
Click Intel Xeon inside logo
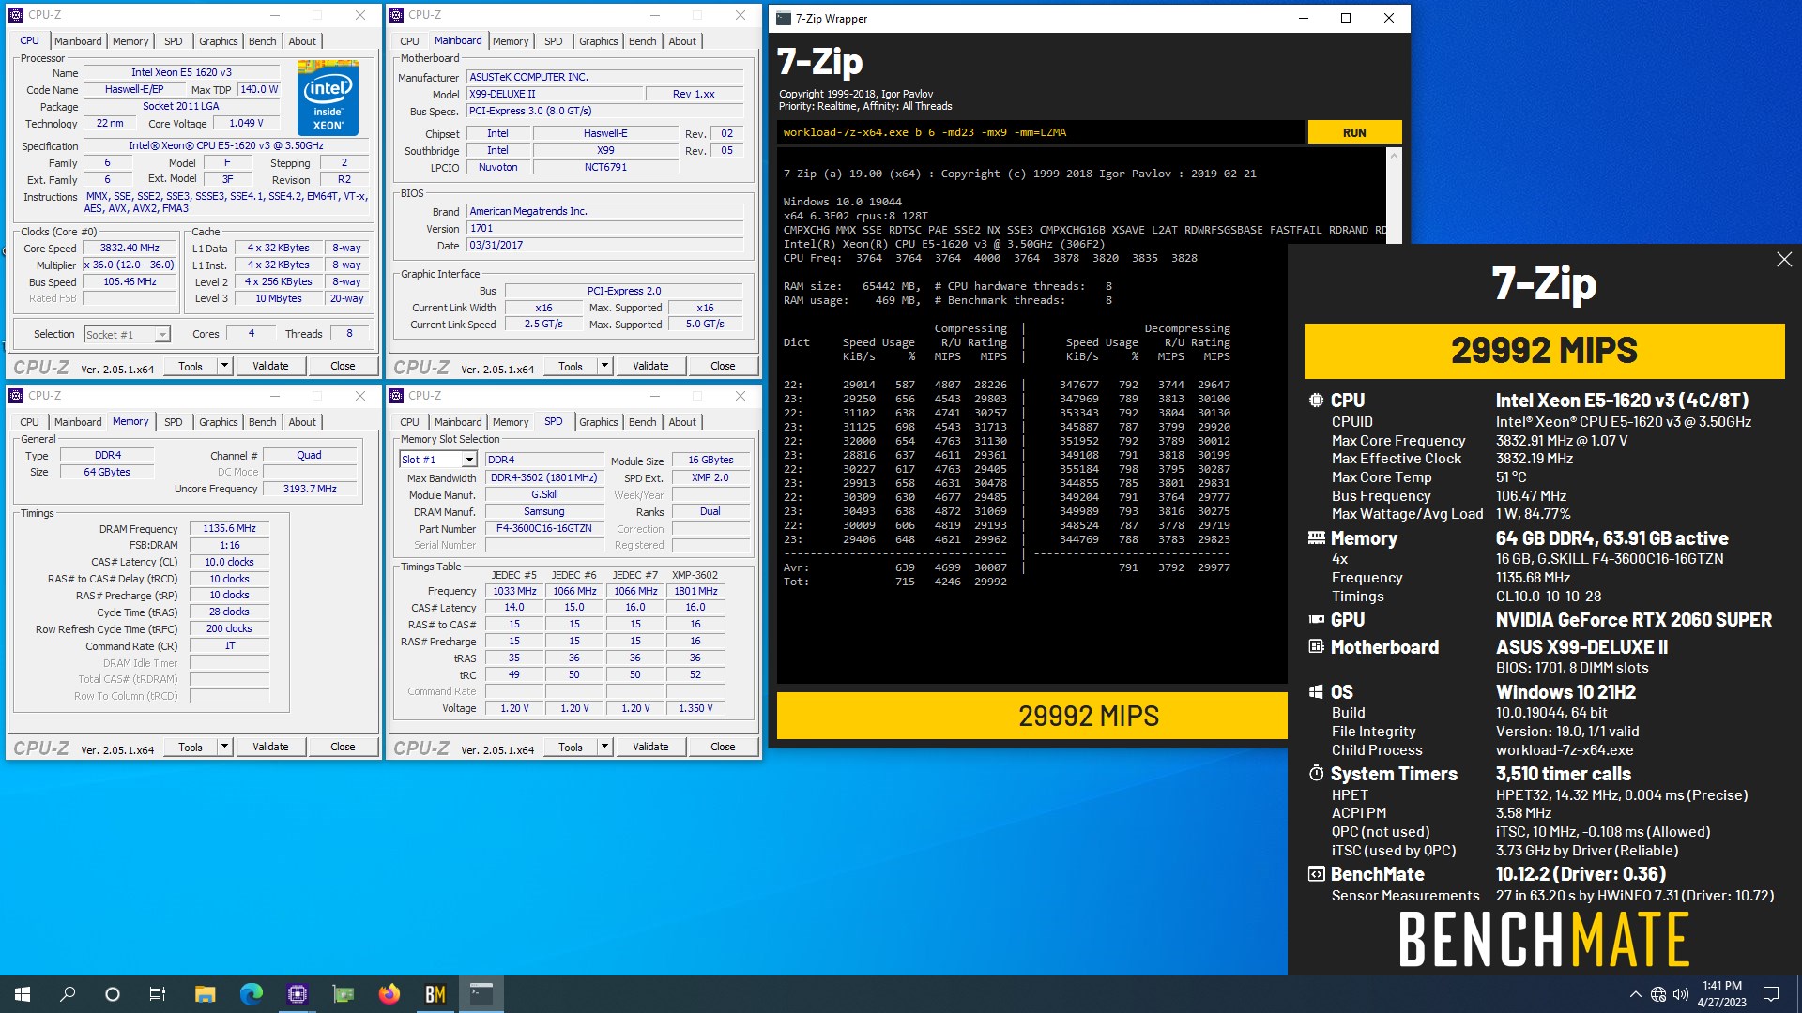[328, 98]
